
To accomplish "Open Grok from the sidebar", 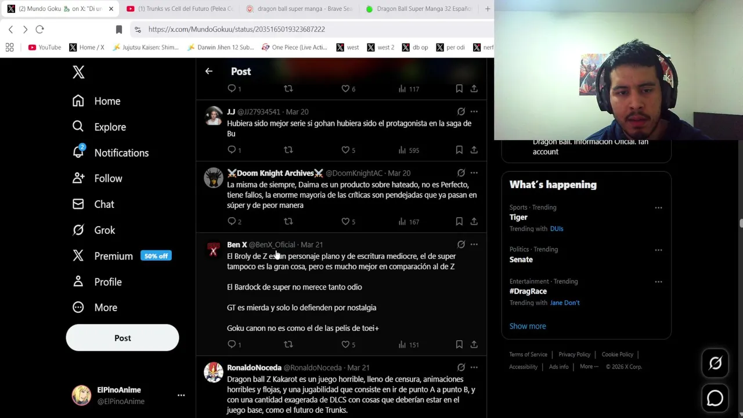I will click(x=93, y=230).
